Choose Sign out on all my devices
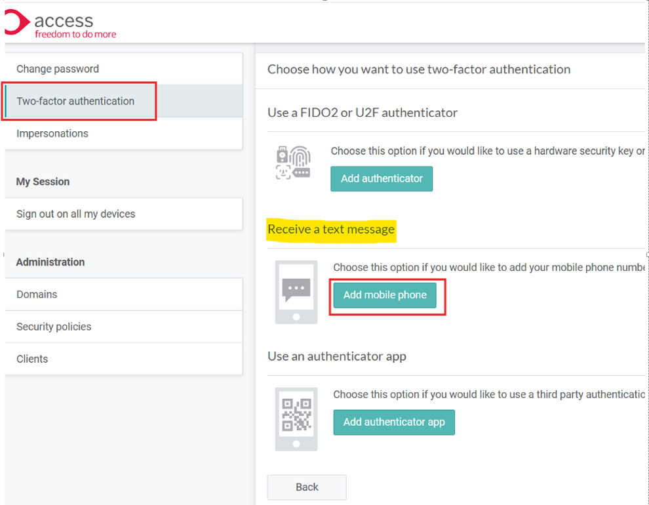This screenshot has width=649, height=505. point(76,214)
